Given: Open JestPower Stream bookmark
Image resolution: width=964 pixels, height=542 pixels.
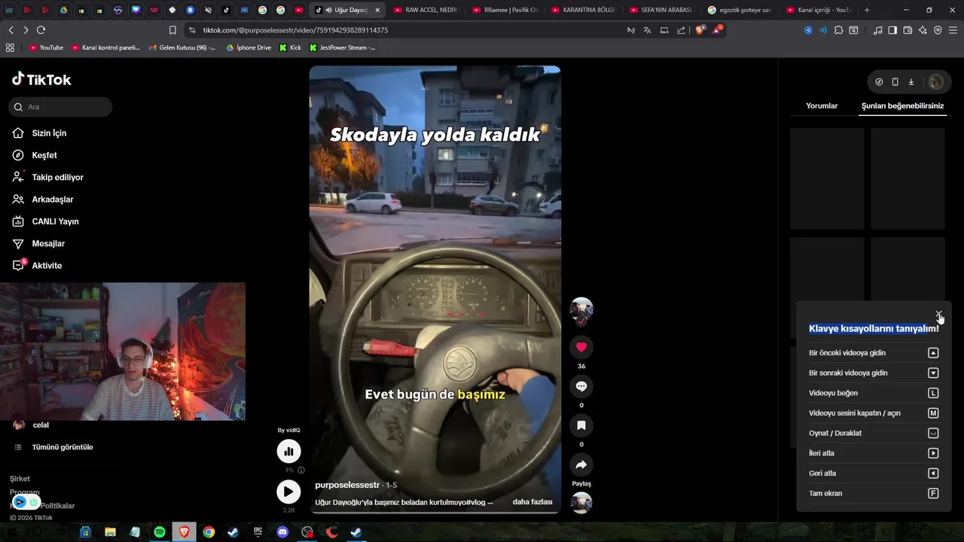Looking at the screenshot, I should tap(342, 47).
